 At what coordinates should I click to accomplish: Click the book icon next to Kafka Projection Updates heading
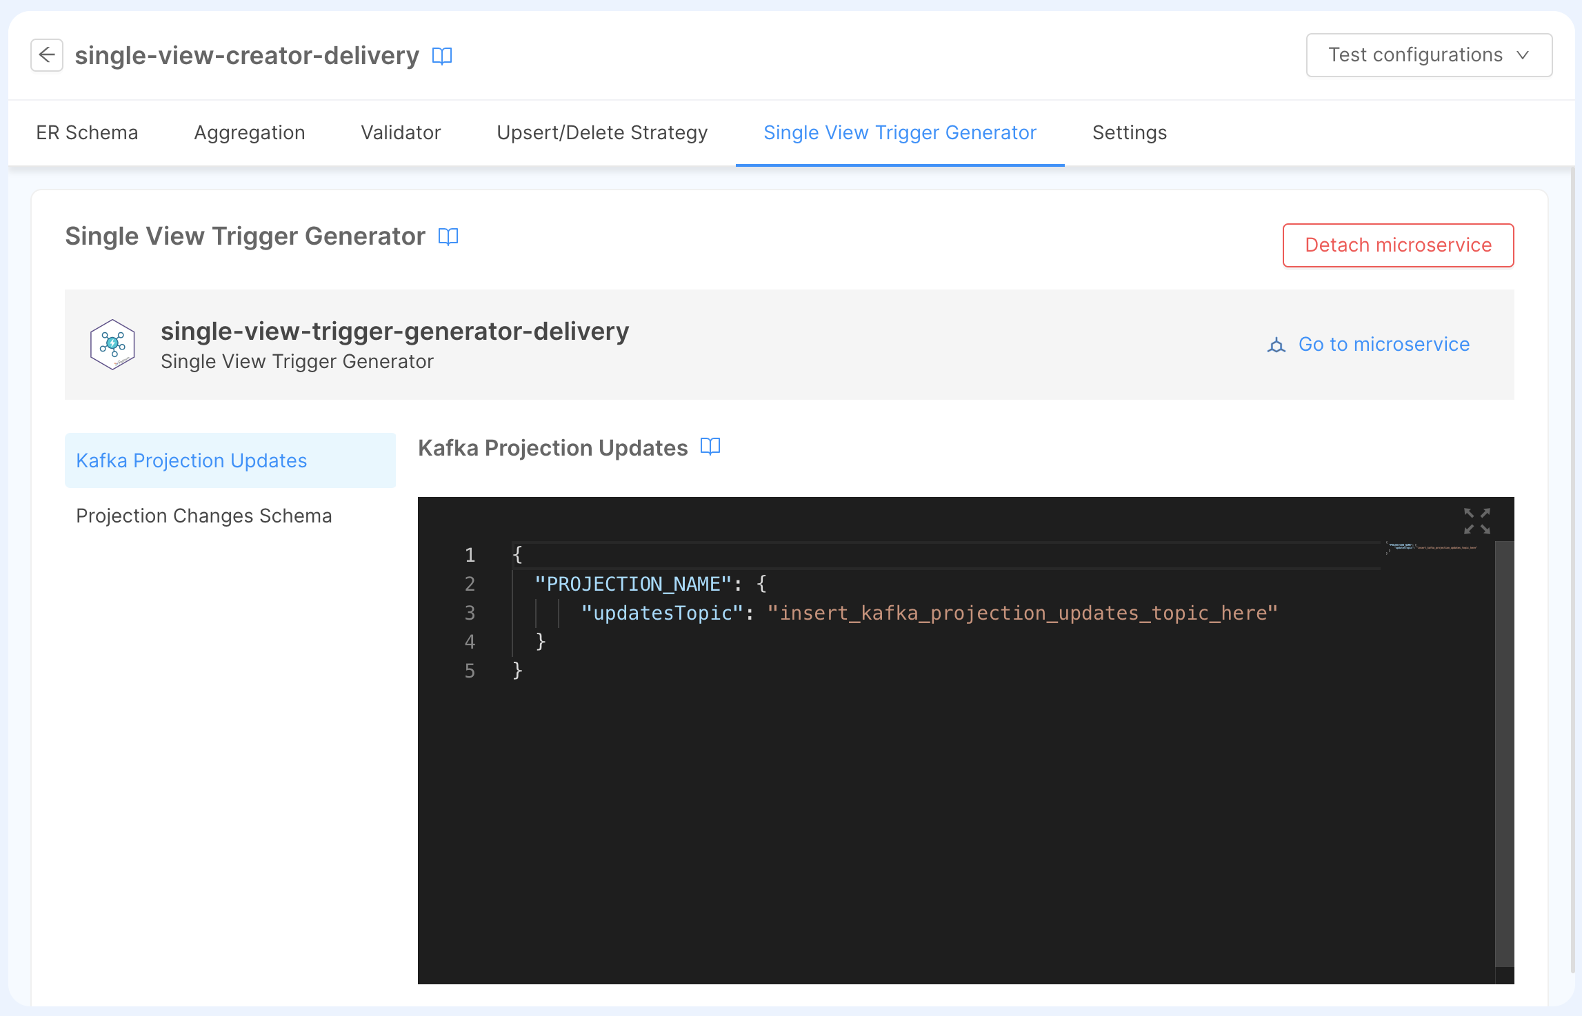pyautogui.click(x=710, y=447)
